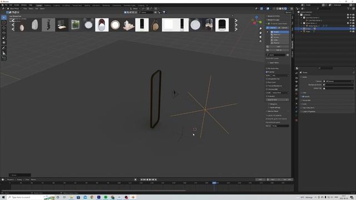The image size is (356, 200).
Task: Click the play animation button in the timeline
Action: (x=150, y=179)
